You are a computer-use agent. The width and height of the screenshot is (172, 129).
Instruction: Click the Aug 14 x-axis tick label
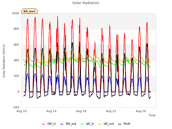[x=51, y=111]
